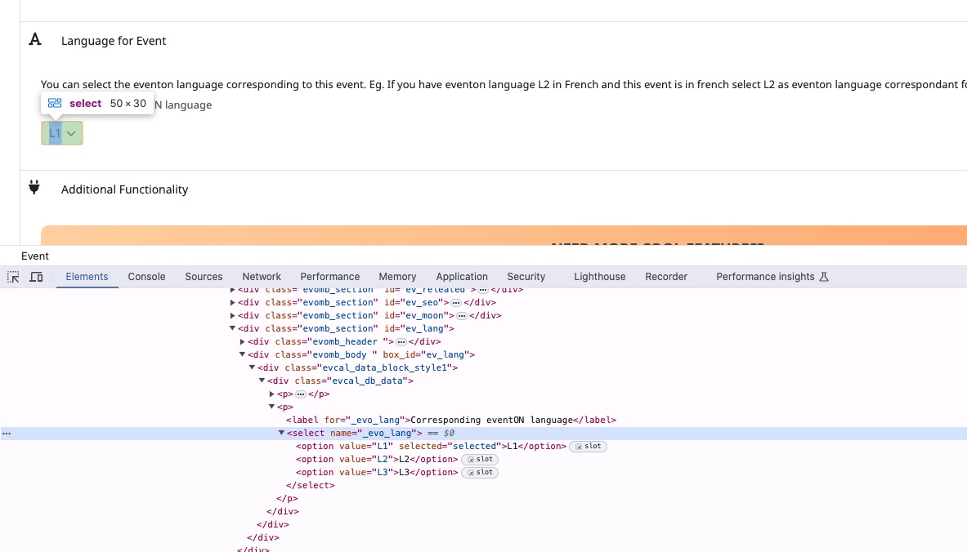This screenshot has height=552, width=967.
Task: Expand the ev_seo div node
Action: pyautogui.click(x=232, y=302)
